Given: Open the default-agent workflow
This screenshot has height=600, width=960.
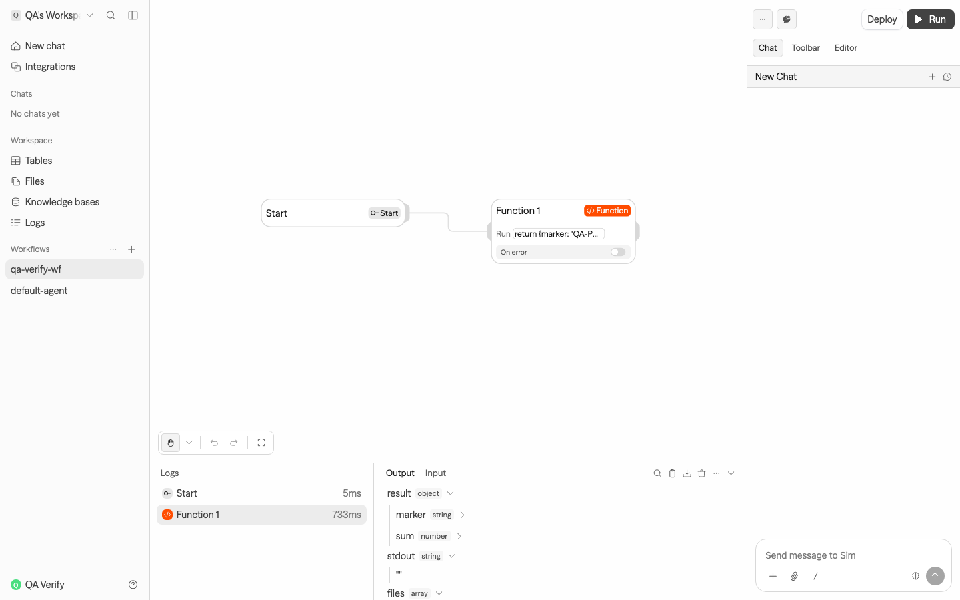Looking at the screenshot, I should point(75,291).
